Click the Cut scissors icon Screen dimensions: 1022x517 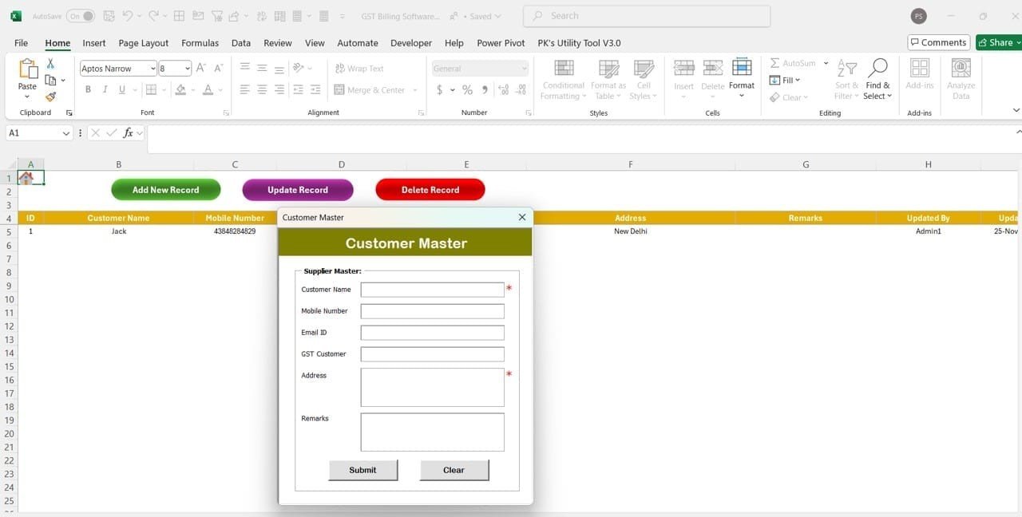click(x=50, y=64)
